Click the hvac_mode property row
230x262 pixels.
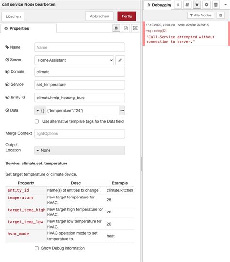tap(70, 236)
